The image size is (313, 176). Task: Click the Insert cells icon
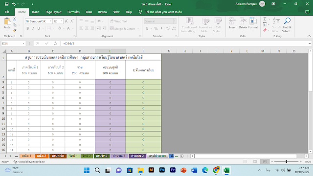(233, 21)
